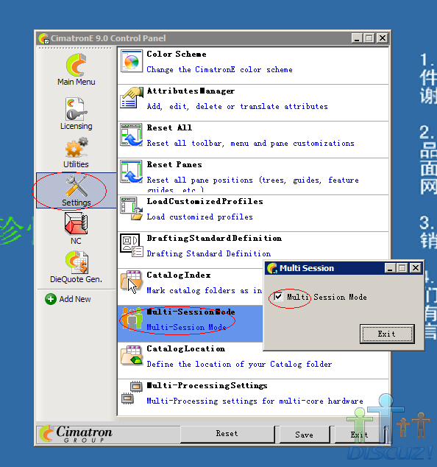
Task: Open DieQuote Gen. section
Action: [77, 267]
